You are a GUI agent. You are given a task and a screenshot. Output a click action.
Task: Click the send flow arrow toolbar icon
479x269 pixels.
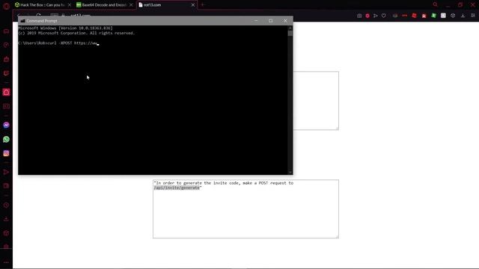click(376, 16)
